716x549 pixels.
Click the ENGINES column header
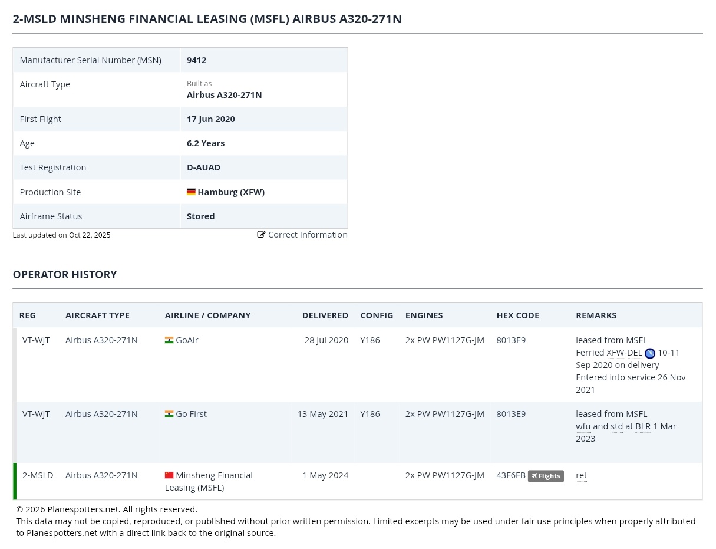(x=424, y=315)
